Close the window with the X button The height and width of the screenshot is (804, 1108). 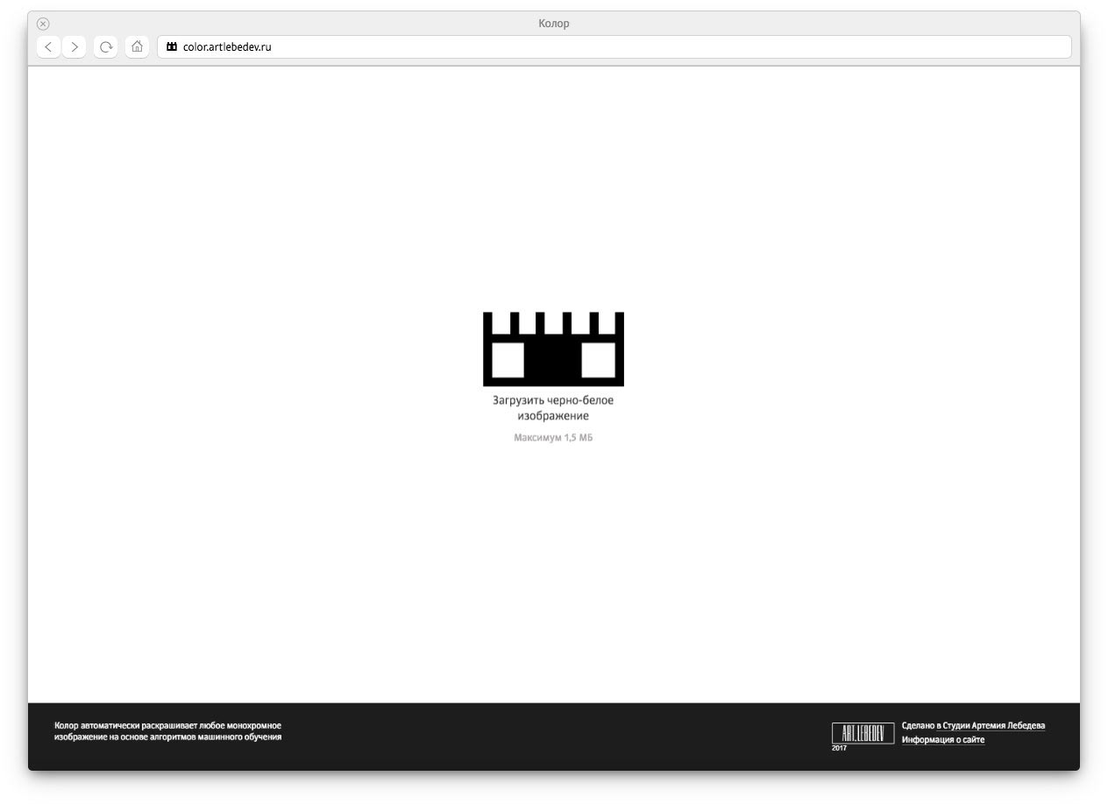(43, 24)
